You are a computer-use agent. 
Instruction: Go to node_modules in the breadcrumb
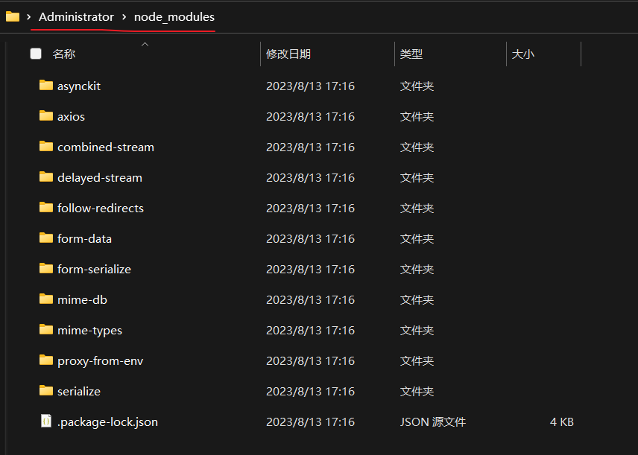coord(174,17)
